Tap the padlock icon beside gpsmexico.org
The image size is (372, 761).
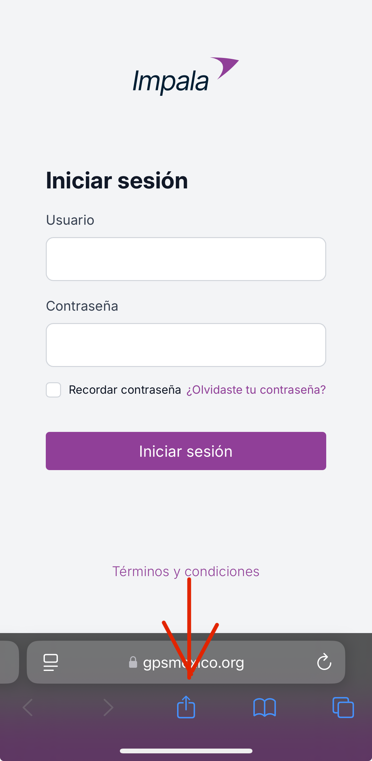[x=133, y=662]
